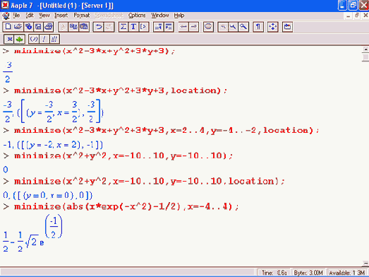369x277 pixels.
Task: Open the Options menu
Action: pyautogui.click(x=137, y=16)
